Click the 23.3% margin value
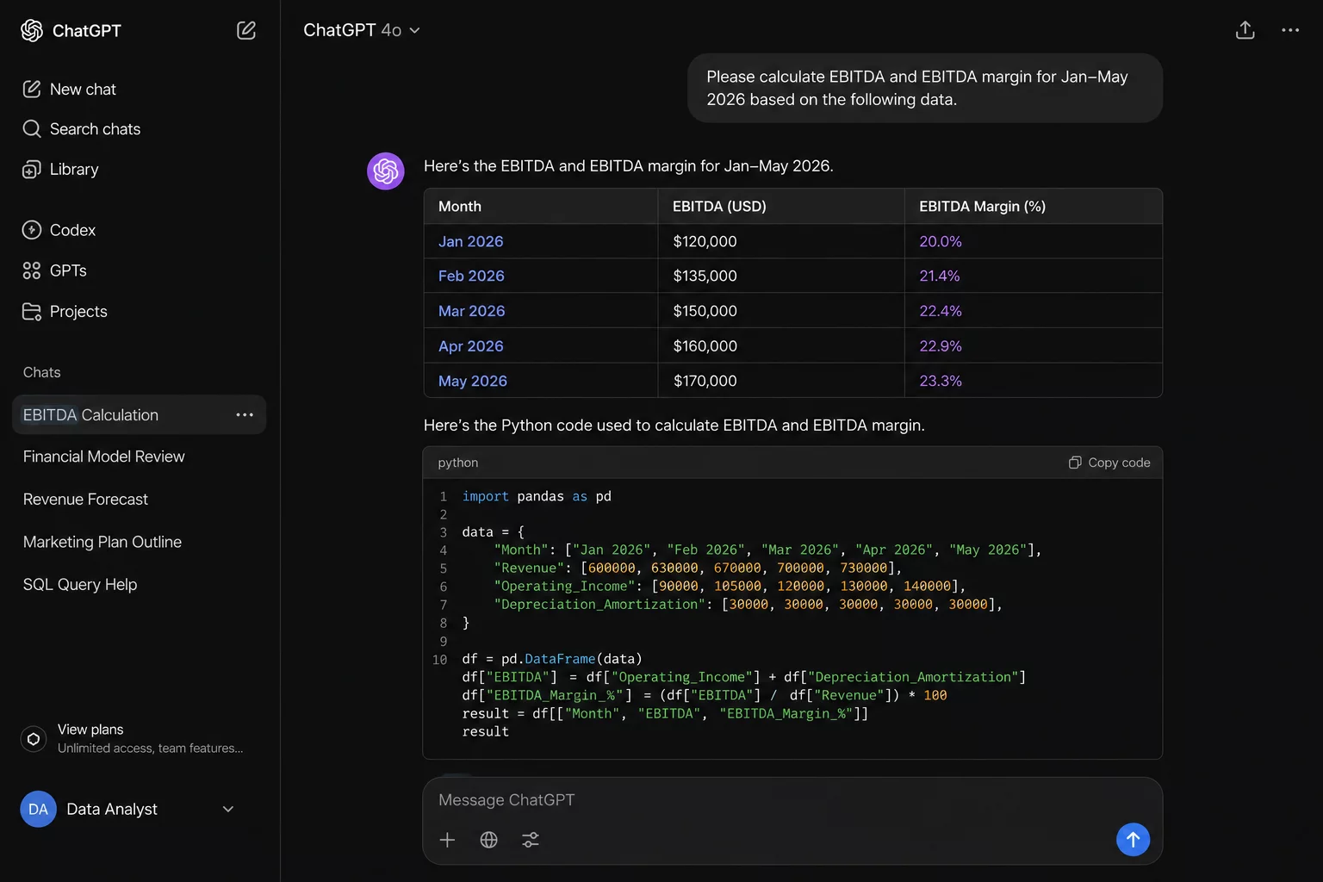Viewport: 1323px width, 882px height. pos(941,381)
